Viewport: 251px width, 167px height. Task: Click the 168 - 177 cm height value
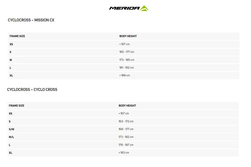(x=126, y=129)
